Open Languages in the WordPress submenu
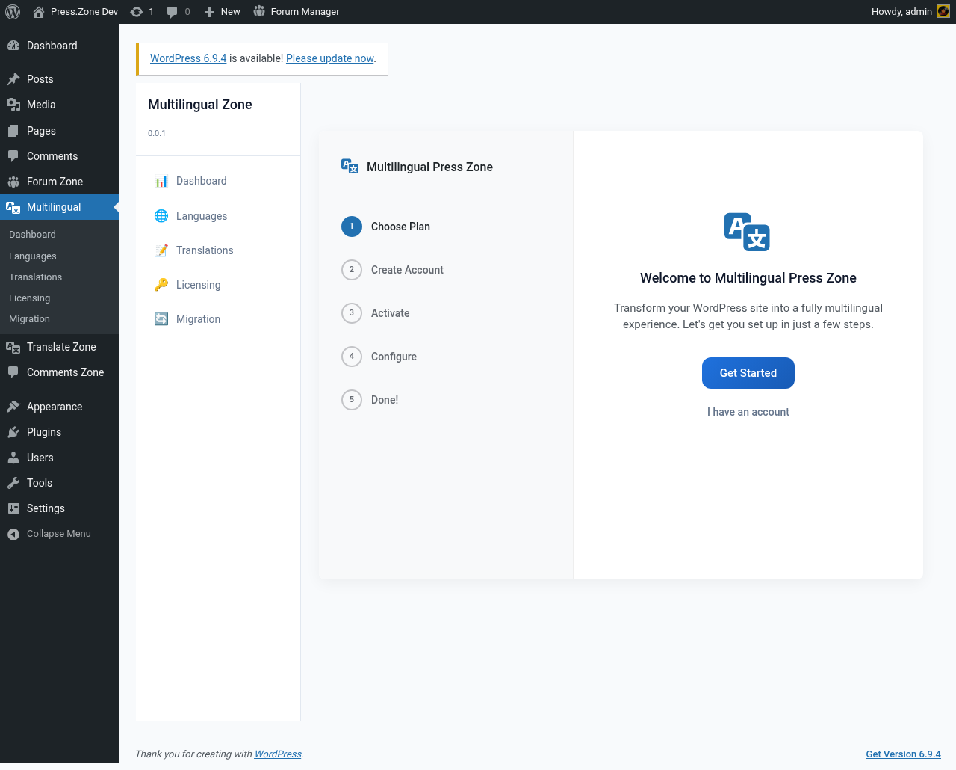Image resolution: width=956 pixels, height=770 pixels. coord(33,256)
